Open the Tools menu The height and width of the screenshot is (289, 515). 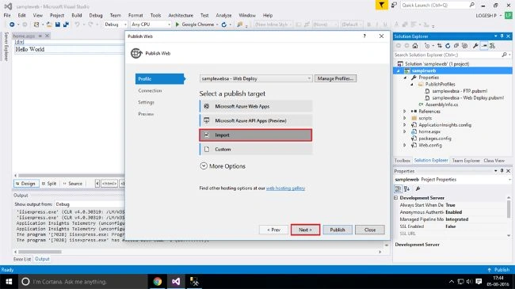click(x=155, y=15)
